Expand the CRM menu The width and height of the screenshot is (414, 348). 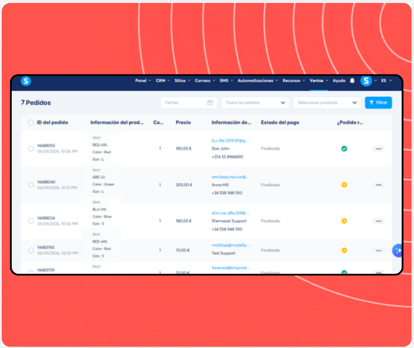click(163, 81)
